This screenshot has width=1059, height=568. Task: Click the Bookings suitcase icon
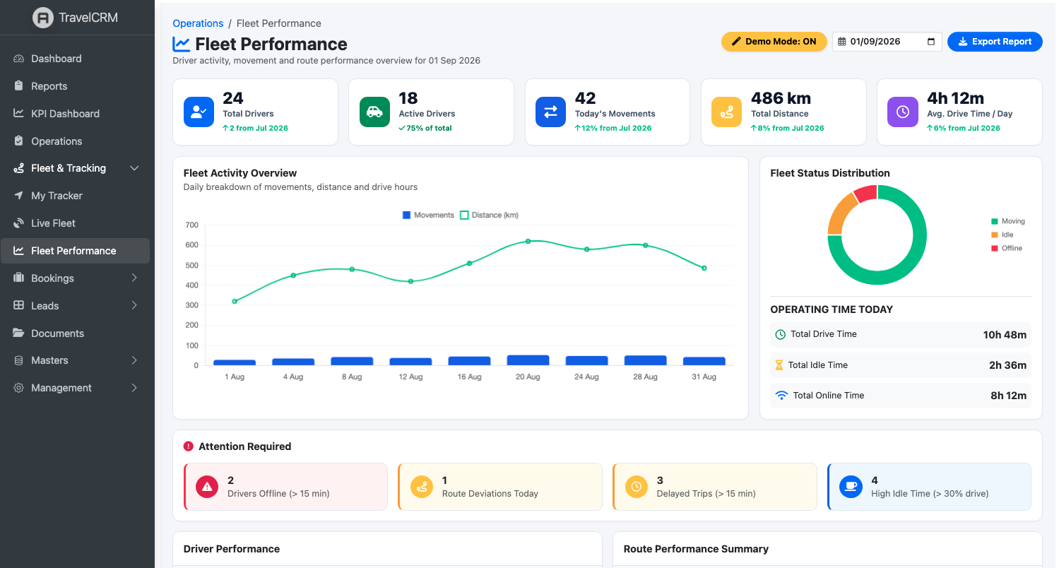pyautogui.click(x=19, y=278)
